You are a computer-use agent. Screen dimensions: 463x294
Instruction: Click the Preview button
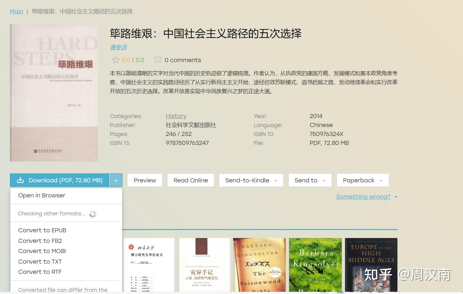click(x=145, y=180)
